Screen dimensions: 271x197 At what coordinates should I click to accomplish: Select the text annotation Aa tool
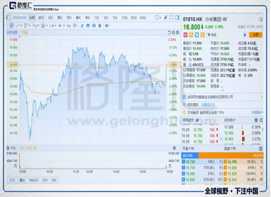pos(69,26)
